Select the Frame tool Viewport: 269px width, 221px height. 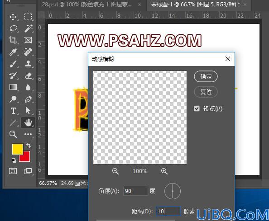coord(28,40)
